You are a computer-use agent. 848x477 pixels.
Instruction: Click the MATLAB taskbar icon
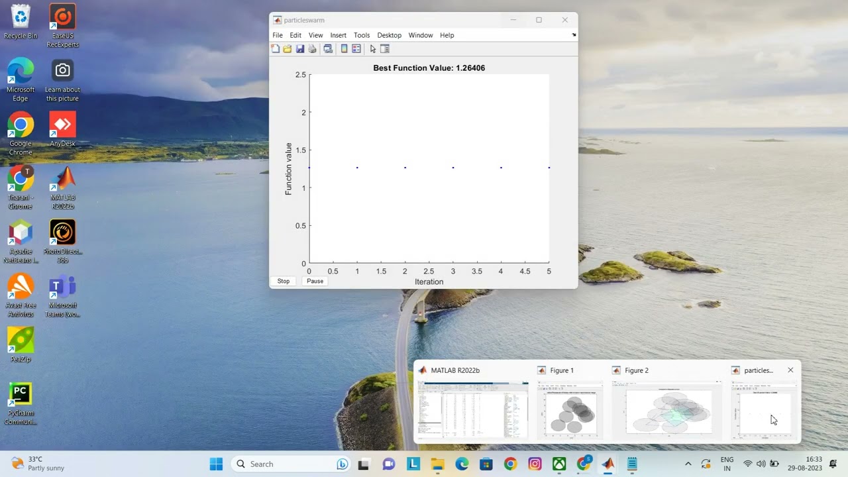click(x=608, y=464)
